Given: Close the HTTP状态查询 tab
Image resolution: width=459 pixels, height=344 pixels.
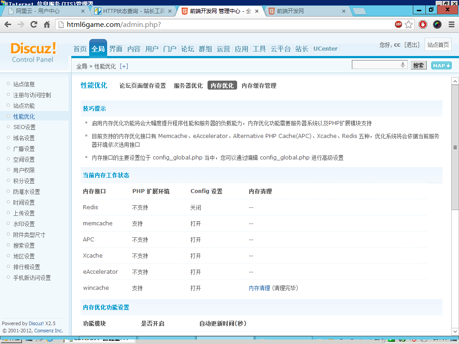Looking at the screenshot, I should click(x=170, y=11).
